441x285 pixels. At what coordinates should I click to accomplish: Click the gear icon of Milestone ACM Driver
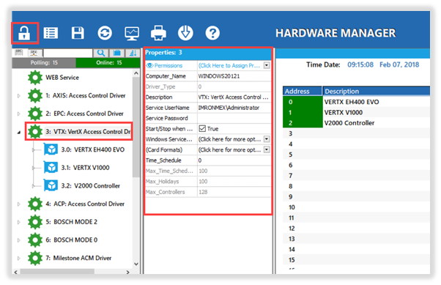pos(35,258)
